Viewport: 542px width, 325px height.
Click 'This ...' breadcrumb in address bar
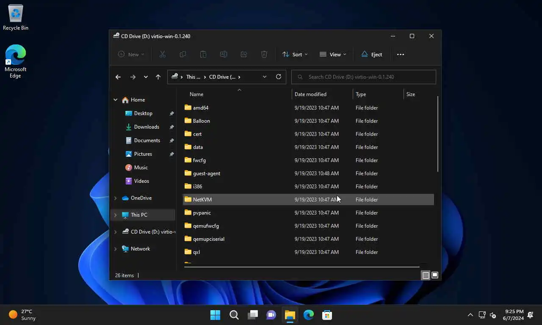[193, 77]
